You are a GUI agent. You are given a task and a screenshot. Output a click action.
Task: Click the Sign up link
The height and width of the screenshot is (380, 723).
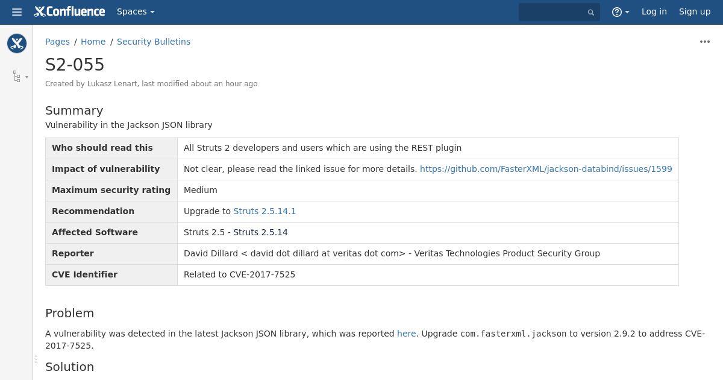pos(695,11)
